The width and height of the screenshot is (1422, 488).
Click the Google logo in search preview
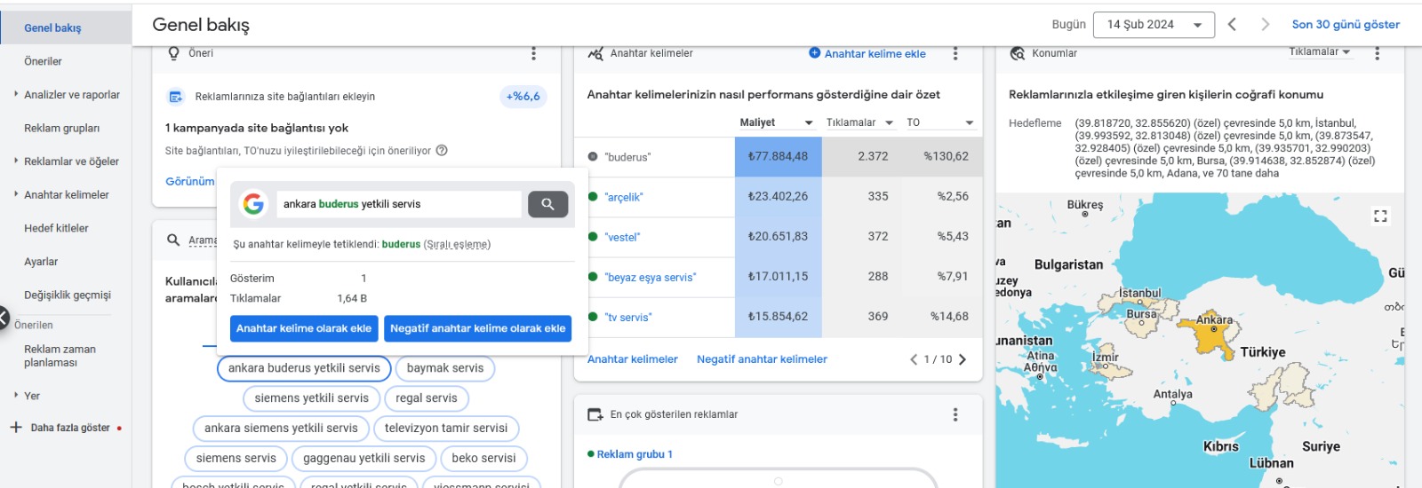click(x=253, y=204)
